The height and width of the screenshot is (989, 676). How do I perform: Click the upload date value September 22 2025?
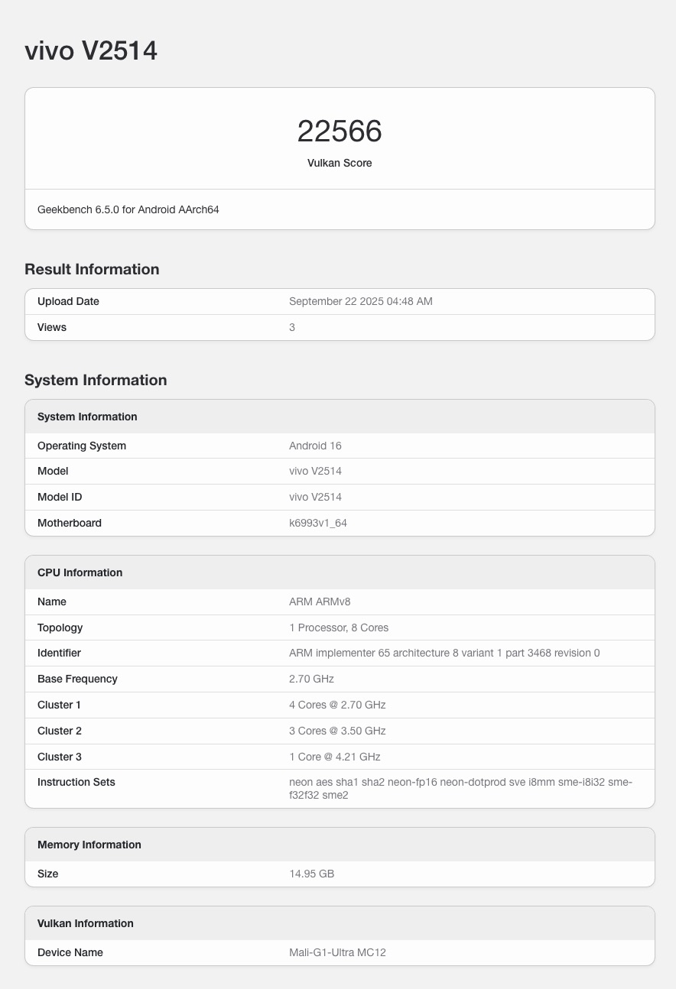[x=360, y=301]
